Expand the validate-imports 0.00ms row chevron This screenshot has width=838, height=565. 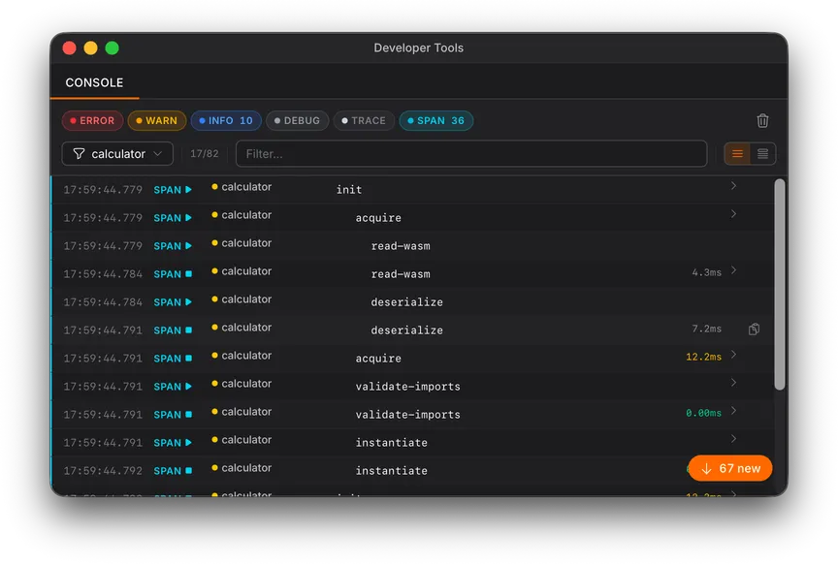734,411
